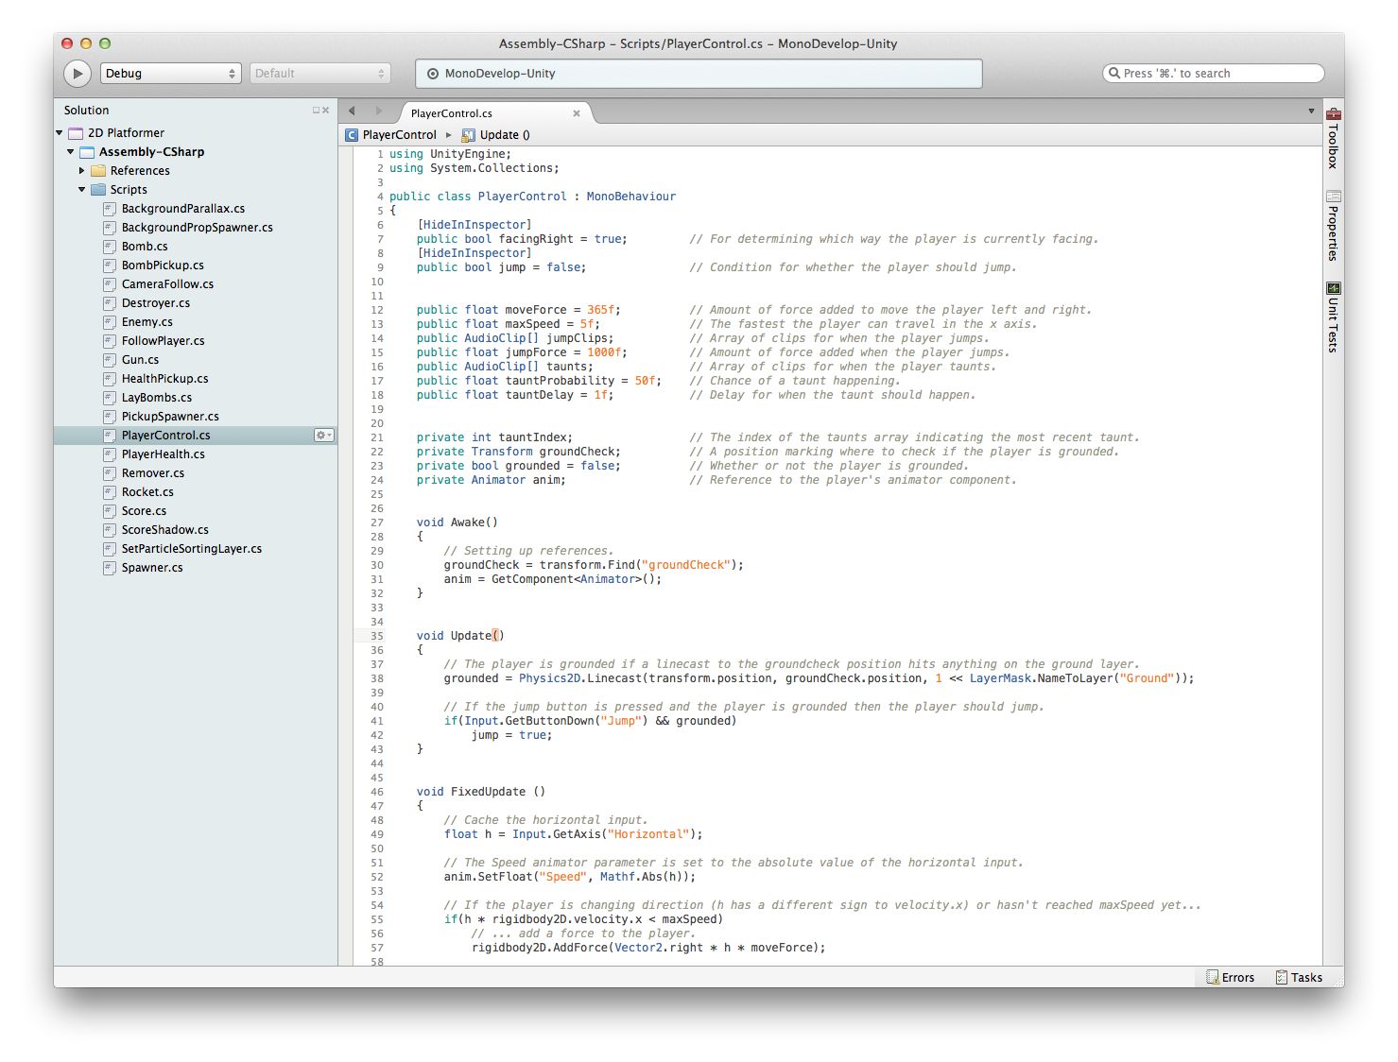Collapse the Assembly-CSharp project node

pyautogui.click(x=70, y=152)
